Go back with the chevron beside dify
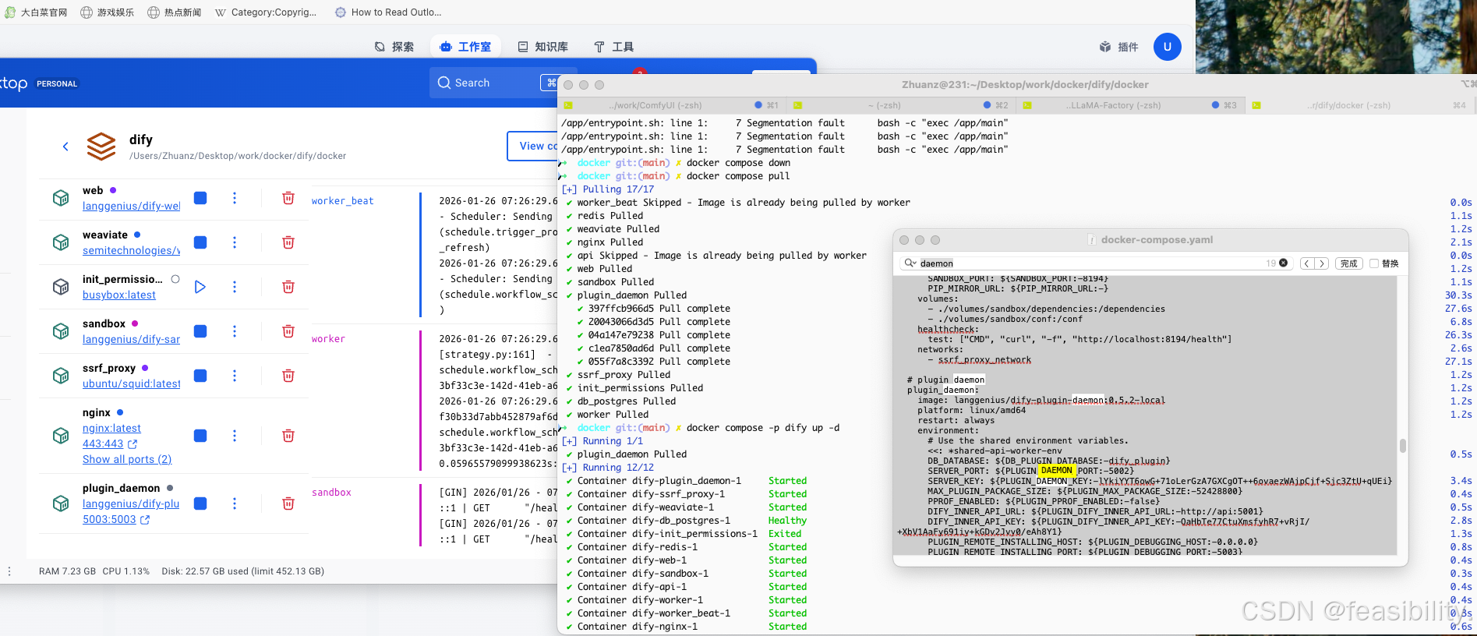 65,146
